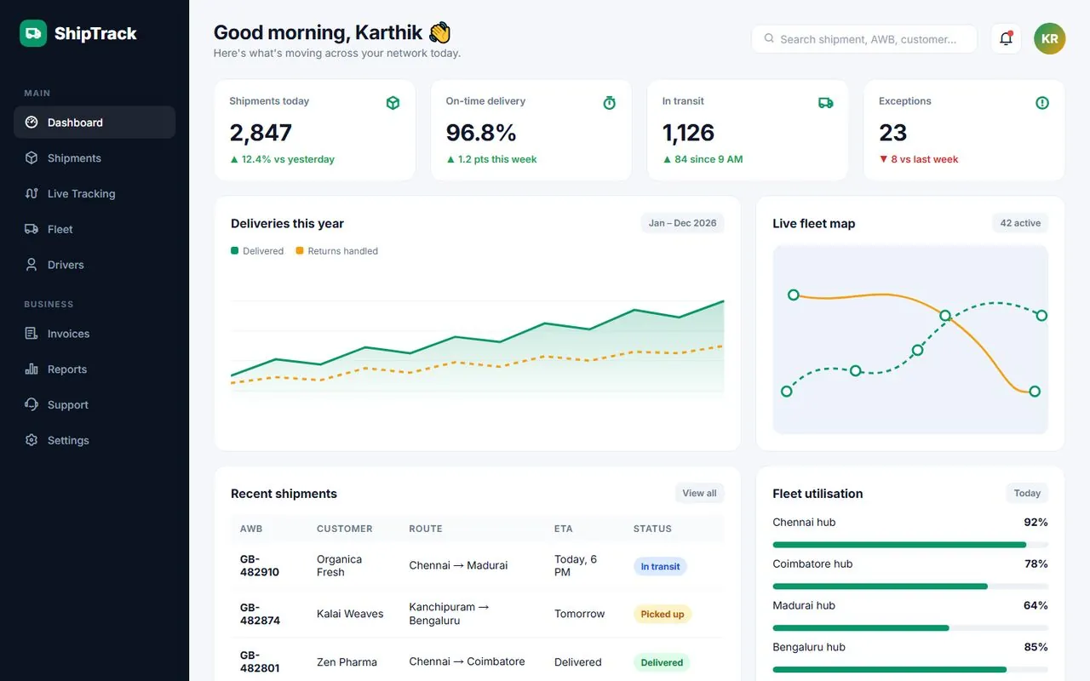Click the Delivered legend entry in chart
Viewport: 1090px width, 681px height.
(x=257, y=251)
